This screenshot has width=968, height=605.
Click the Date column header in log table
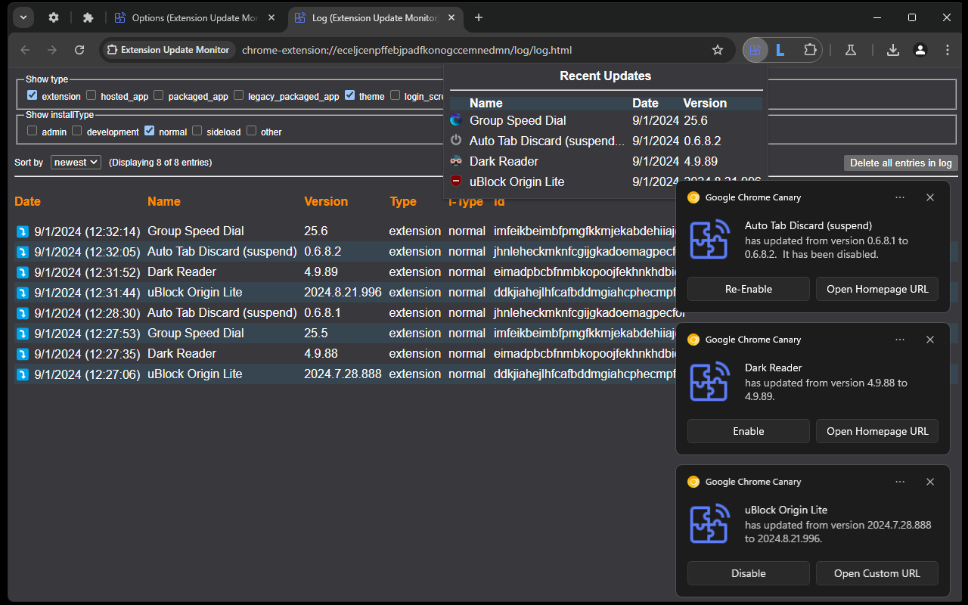pos(27,201)
